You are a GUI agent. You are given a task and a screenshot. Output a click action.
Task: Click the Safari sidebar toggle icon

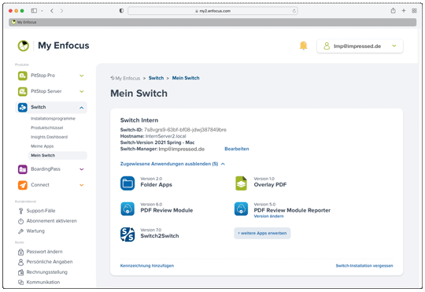click(x=34, y=11)
